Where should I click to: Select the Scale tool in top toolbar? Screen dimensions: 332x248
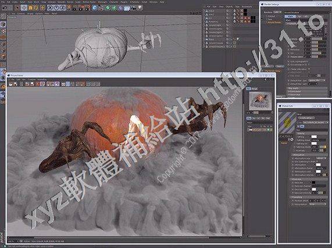30,8
